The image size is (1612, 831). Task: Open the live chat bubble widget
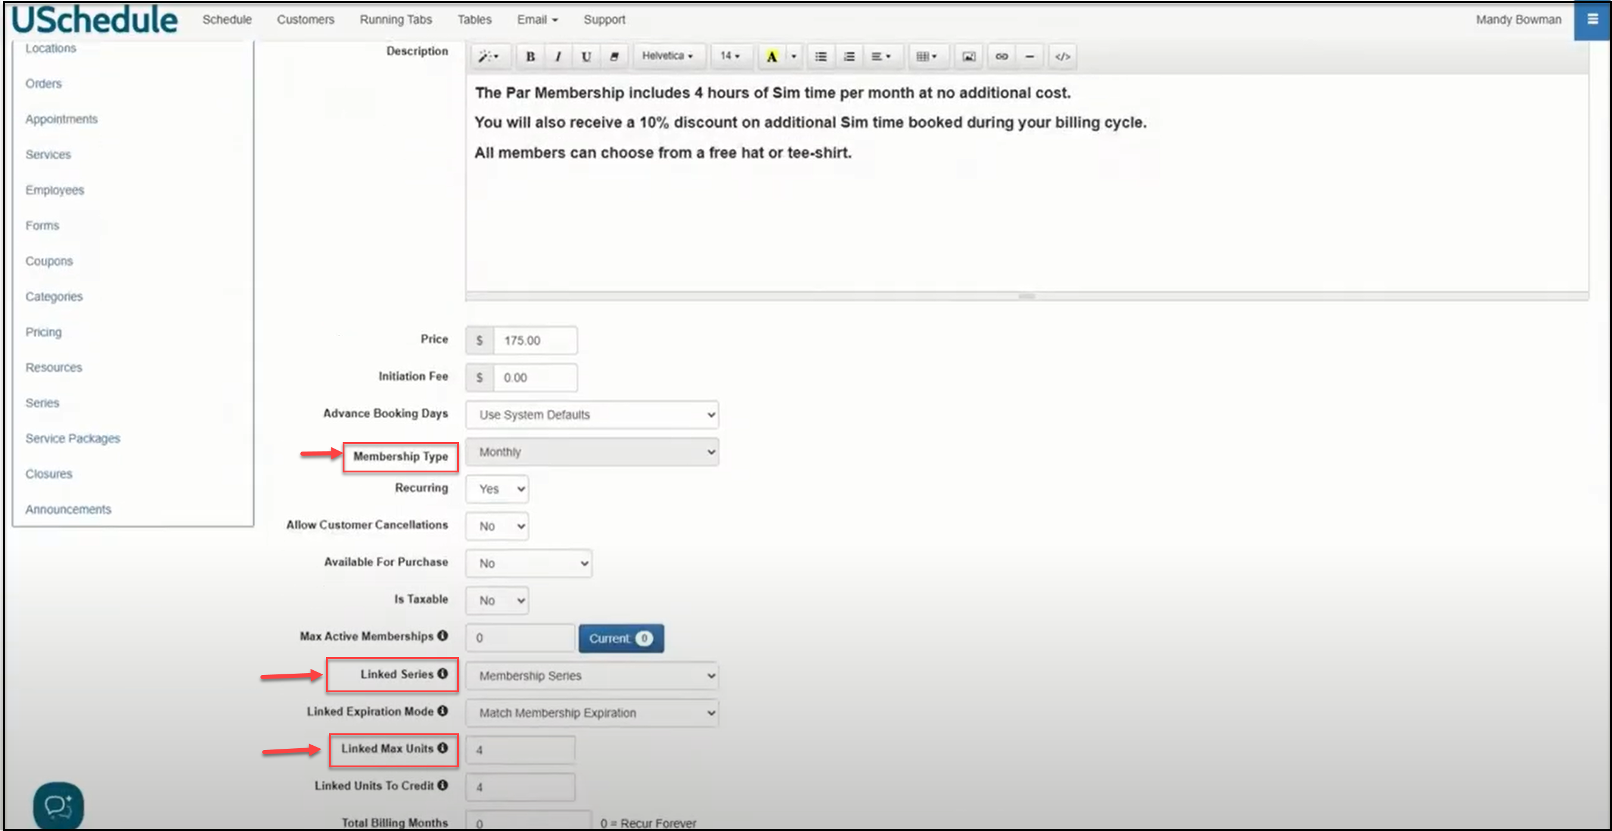(58, 805)
